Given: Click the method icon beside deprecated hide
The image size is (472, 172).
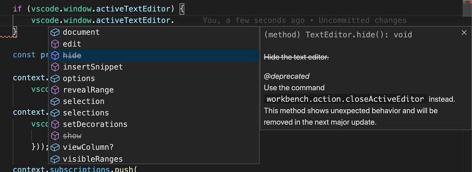Looking at the screenshot, I should (x=55, y=55).
